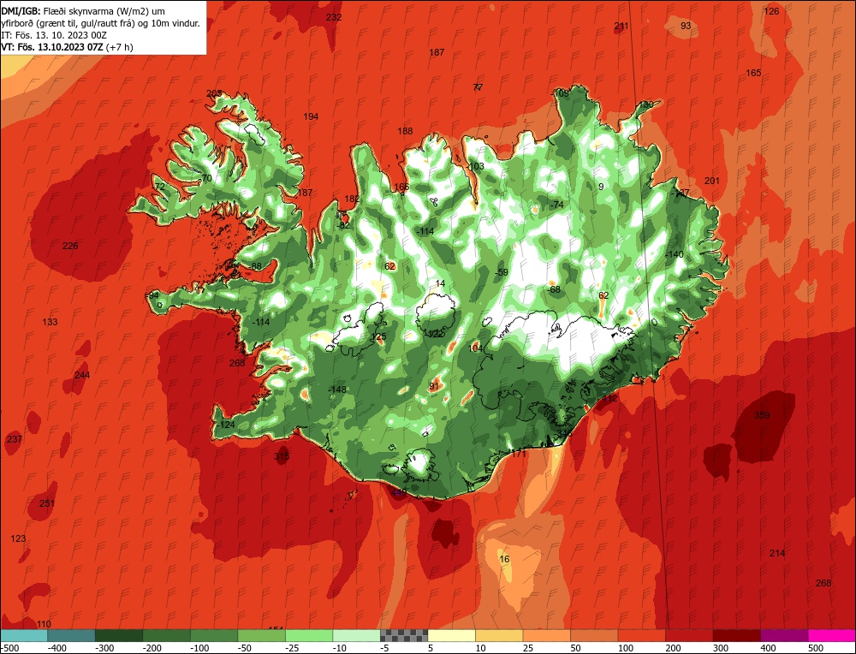Click the value -88 on the peninsula
856x654 pixels.
click(x=254, y=266)
